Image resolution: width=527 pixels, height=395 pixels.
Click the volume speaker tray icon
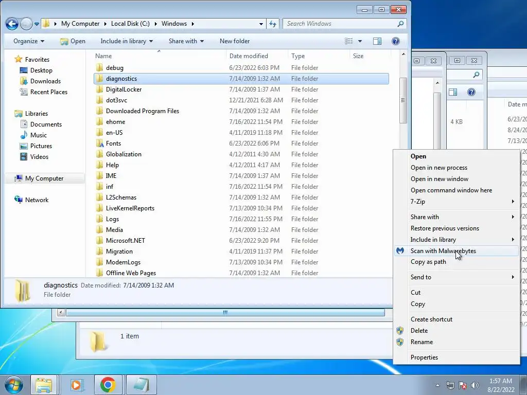475,385
